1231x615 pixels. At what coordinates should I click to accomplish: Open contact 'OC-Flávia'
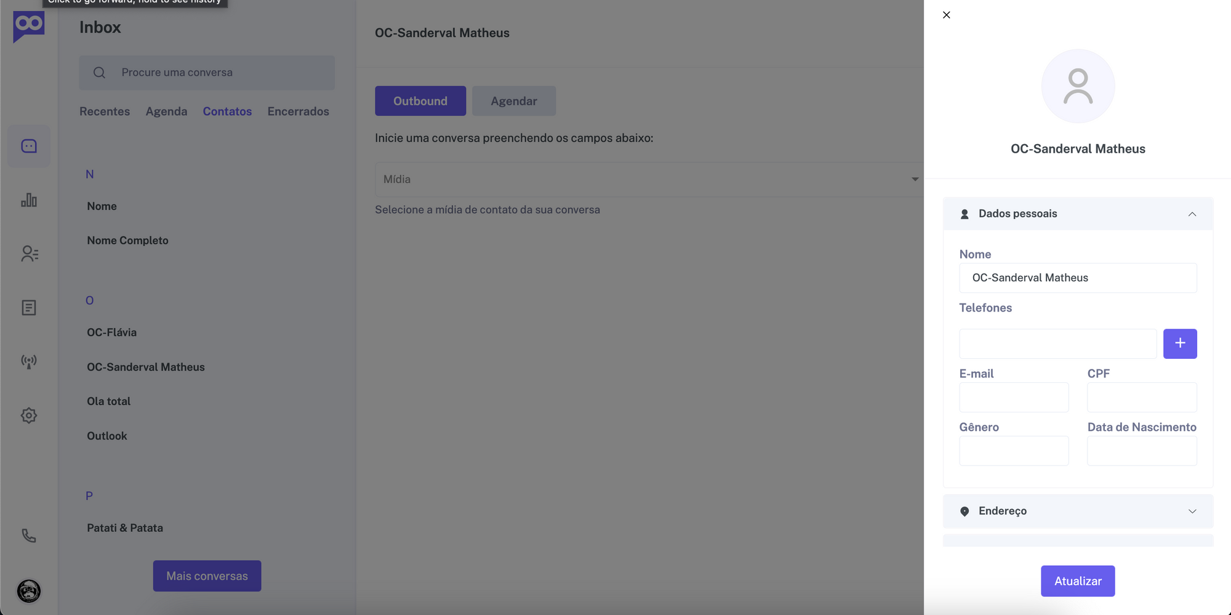coord(111,332)
